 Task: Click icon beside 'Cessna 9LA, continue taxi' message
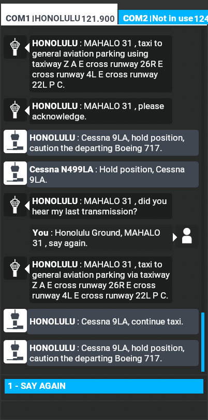[15, 321]
